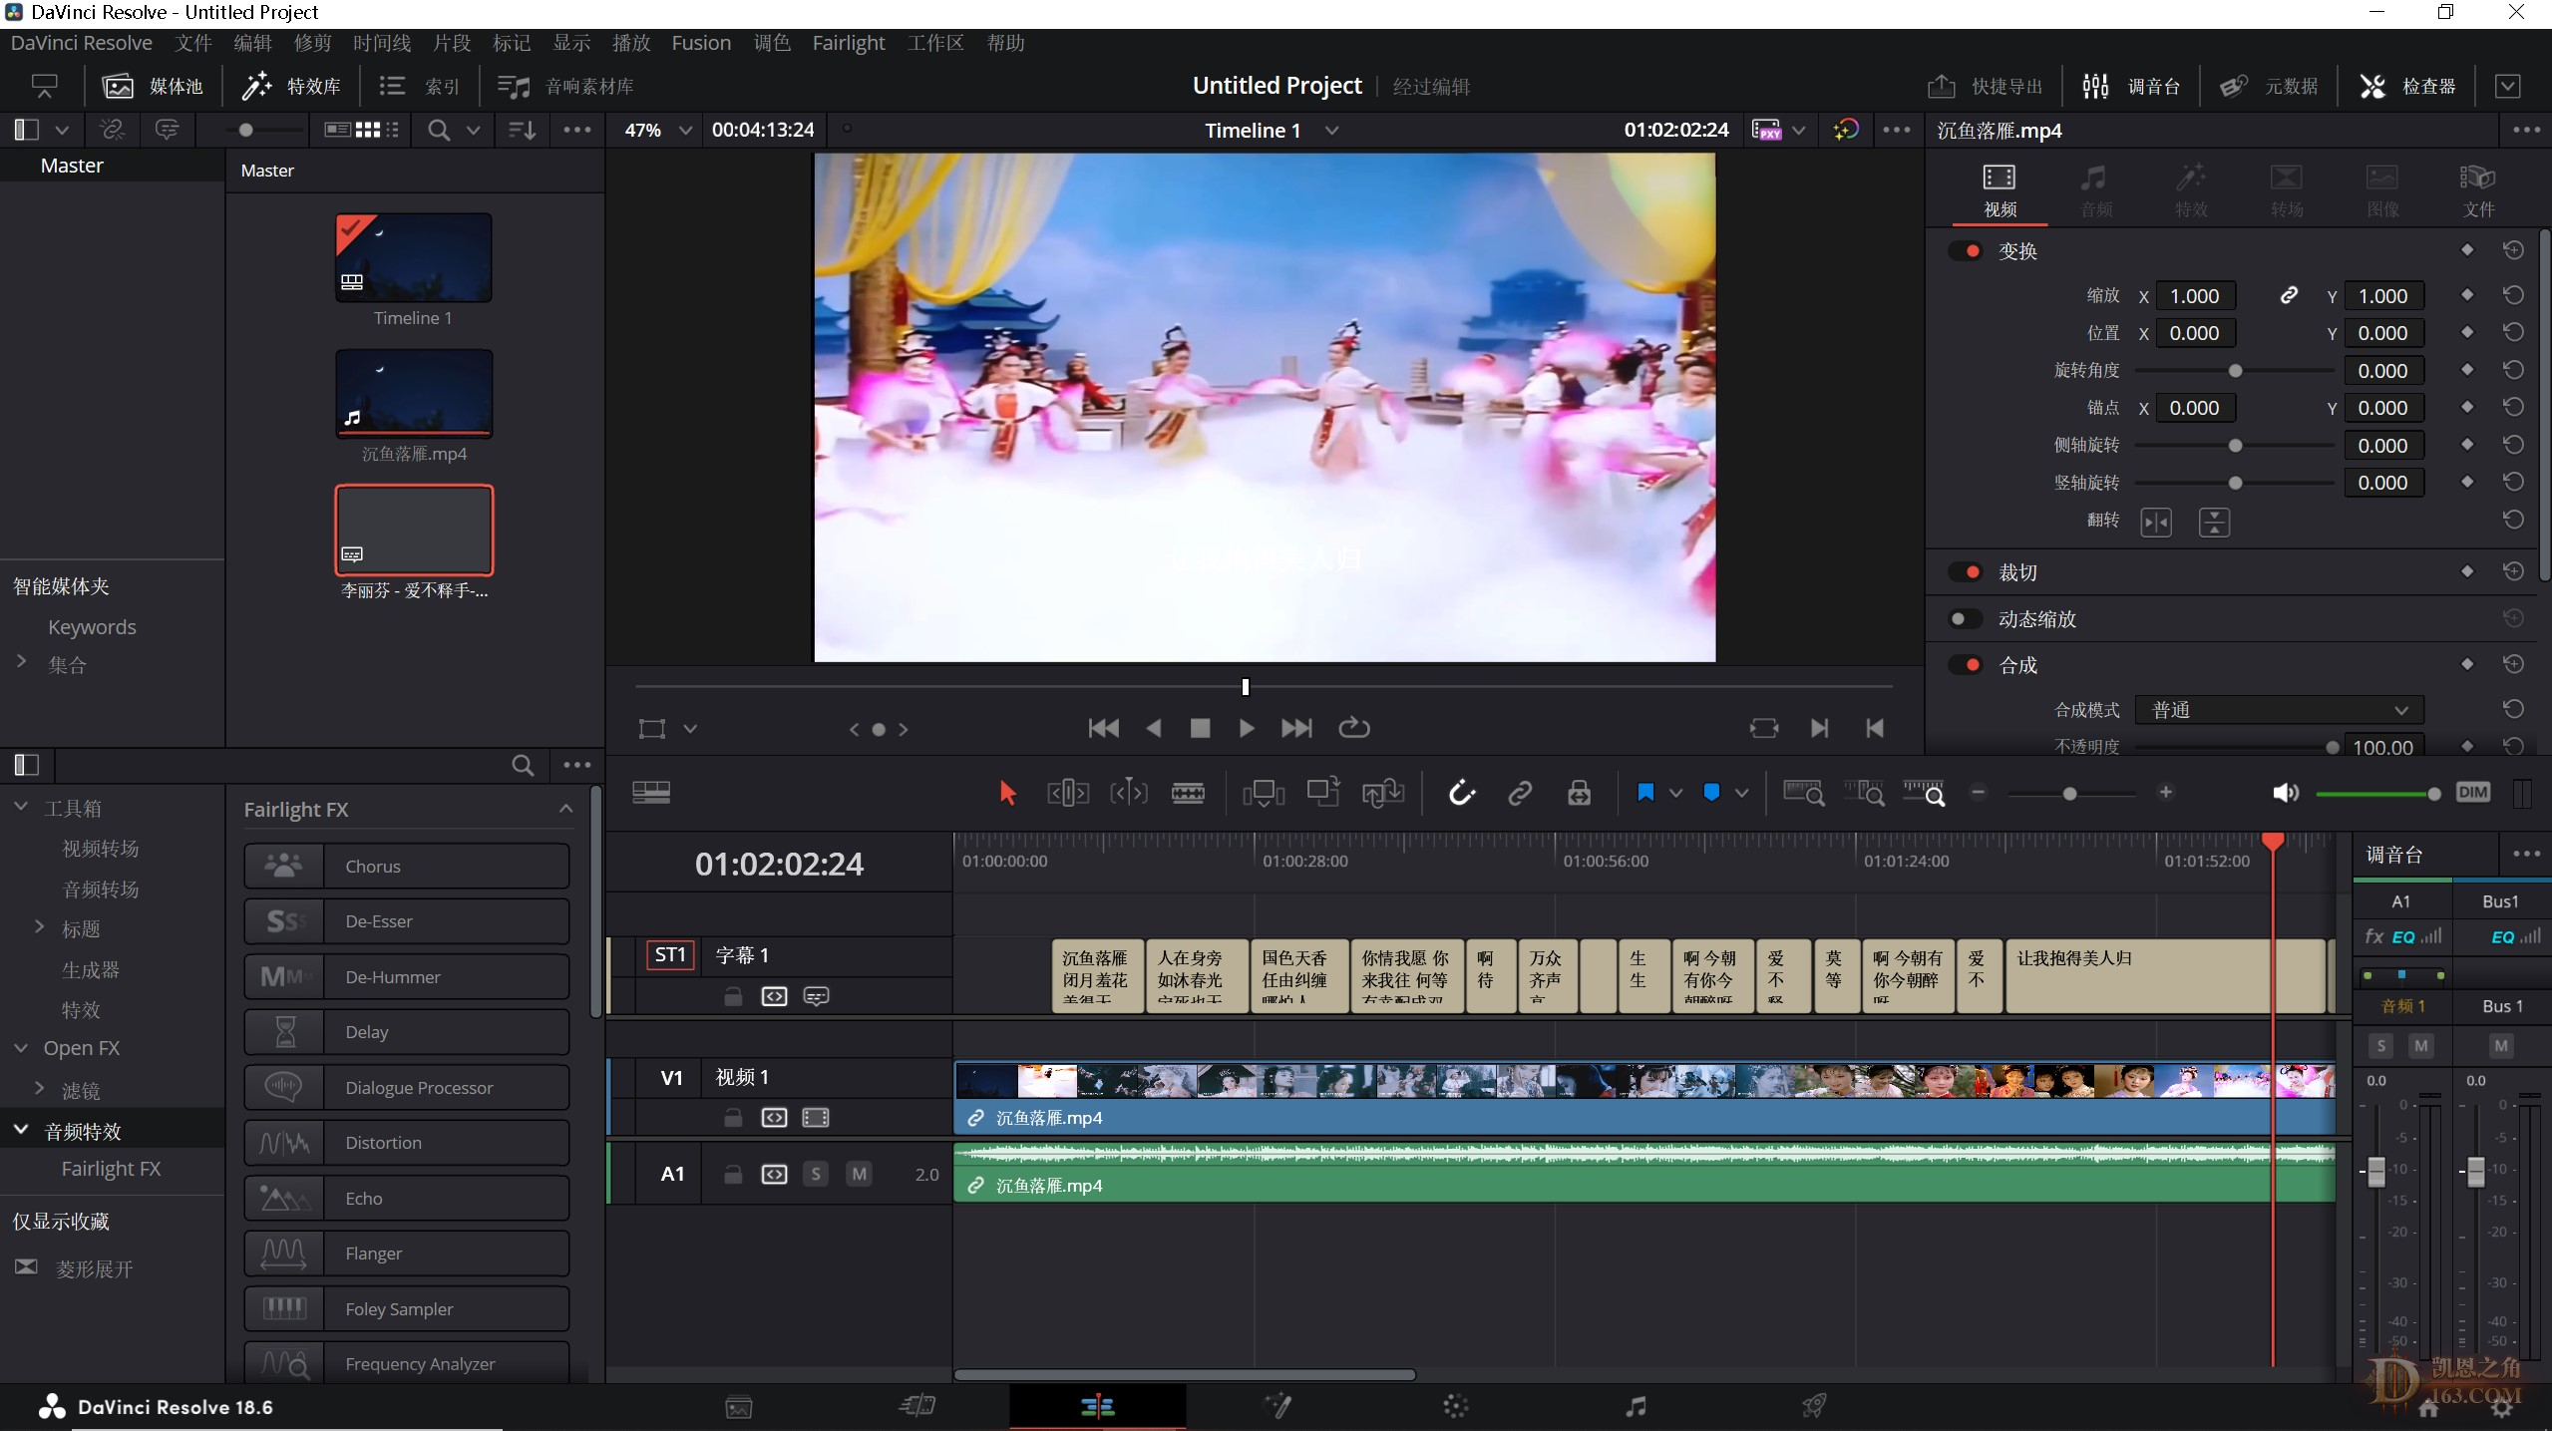This screenshot has height=1431, width=2552.
Task: Click the Zoom X value field
Action: [x=2194, y=296]
